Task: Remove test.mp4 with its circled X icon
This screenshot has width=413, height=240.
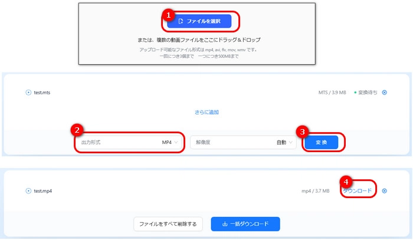Action: 384,191
